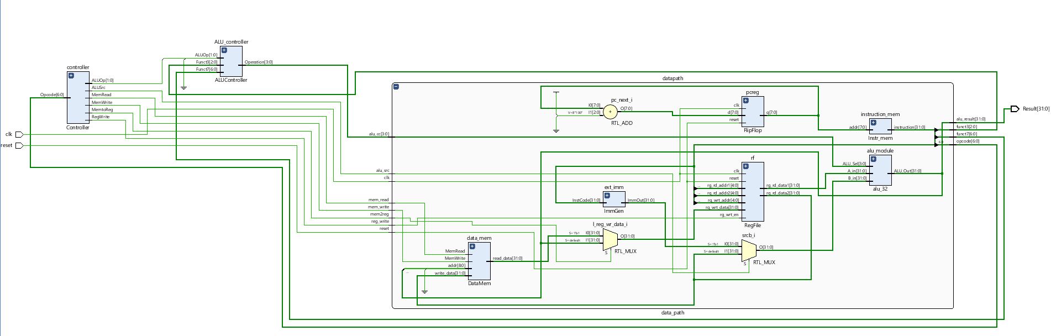Click the clk input port symbol
Viewport: 1051px width, 336px height.
[19, 134]
